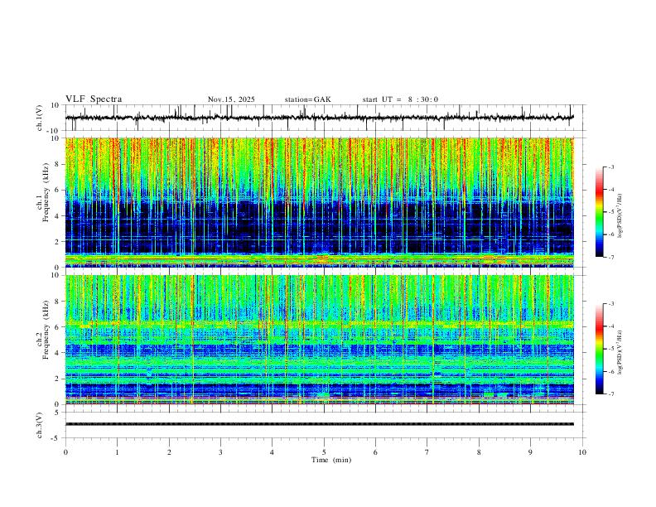
Task: Click the "-5" tick of ch.3(V) axis
Action: tap(56, 438)
